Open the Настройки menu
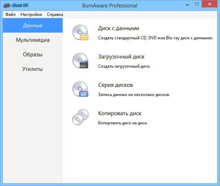Screen dimensions: 220x186 click(x=31, y=15)
